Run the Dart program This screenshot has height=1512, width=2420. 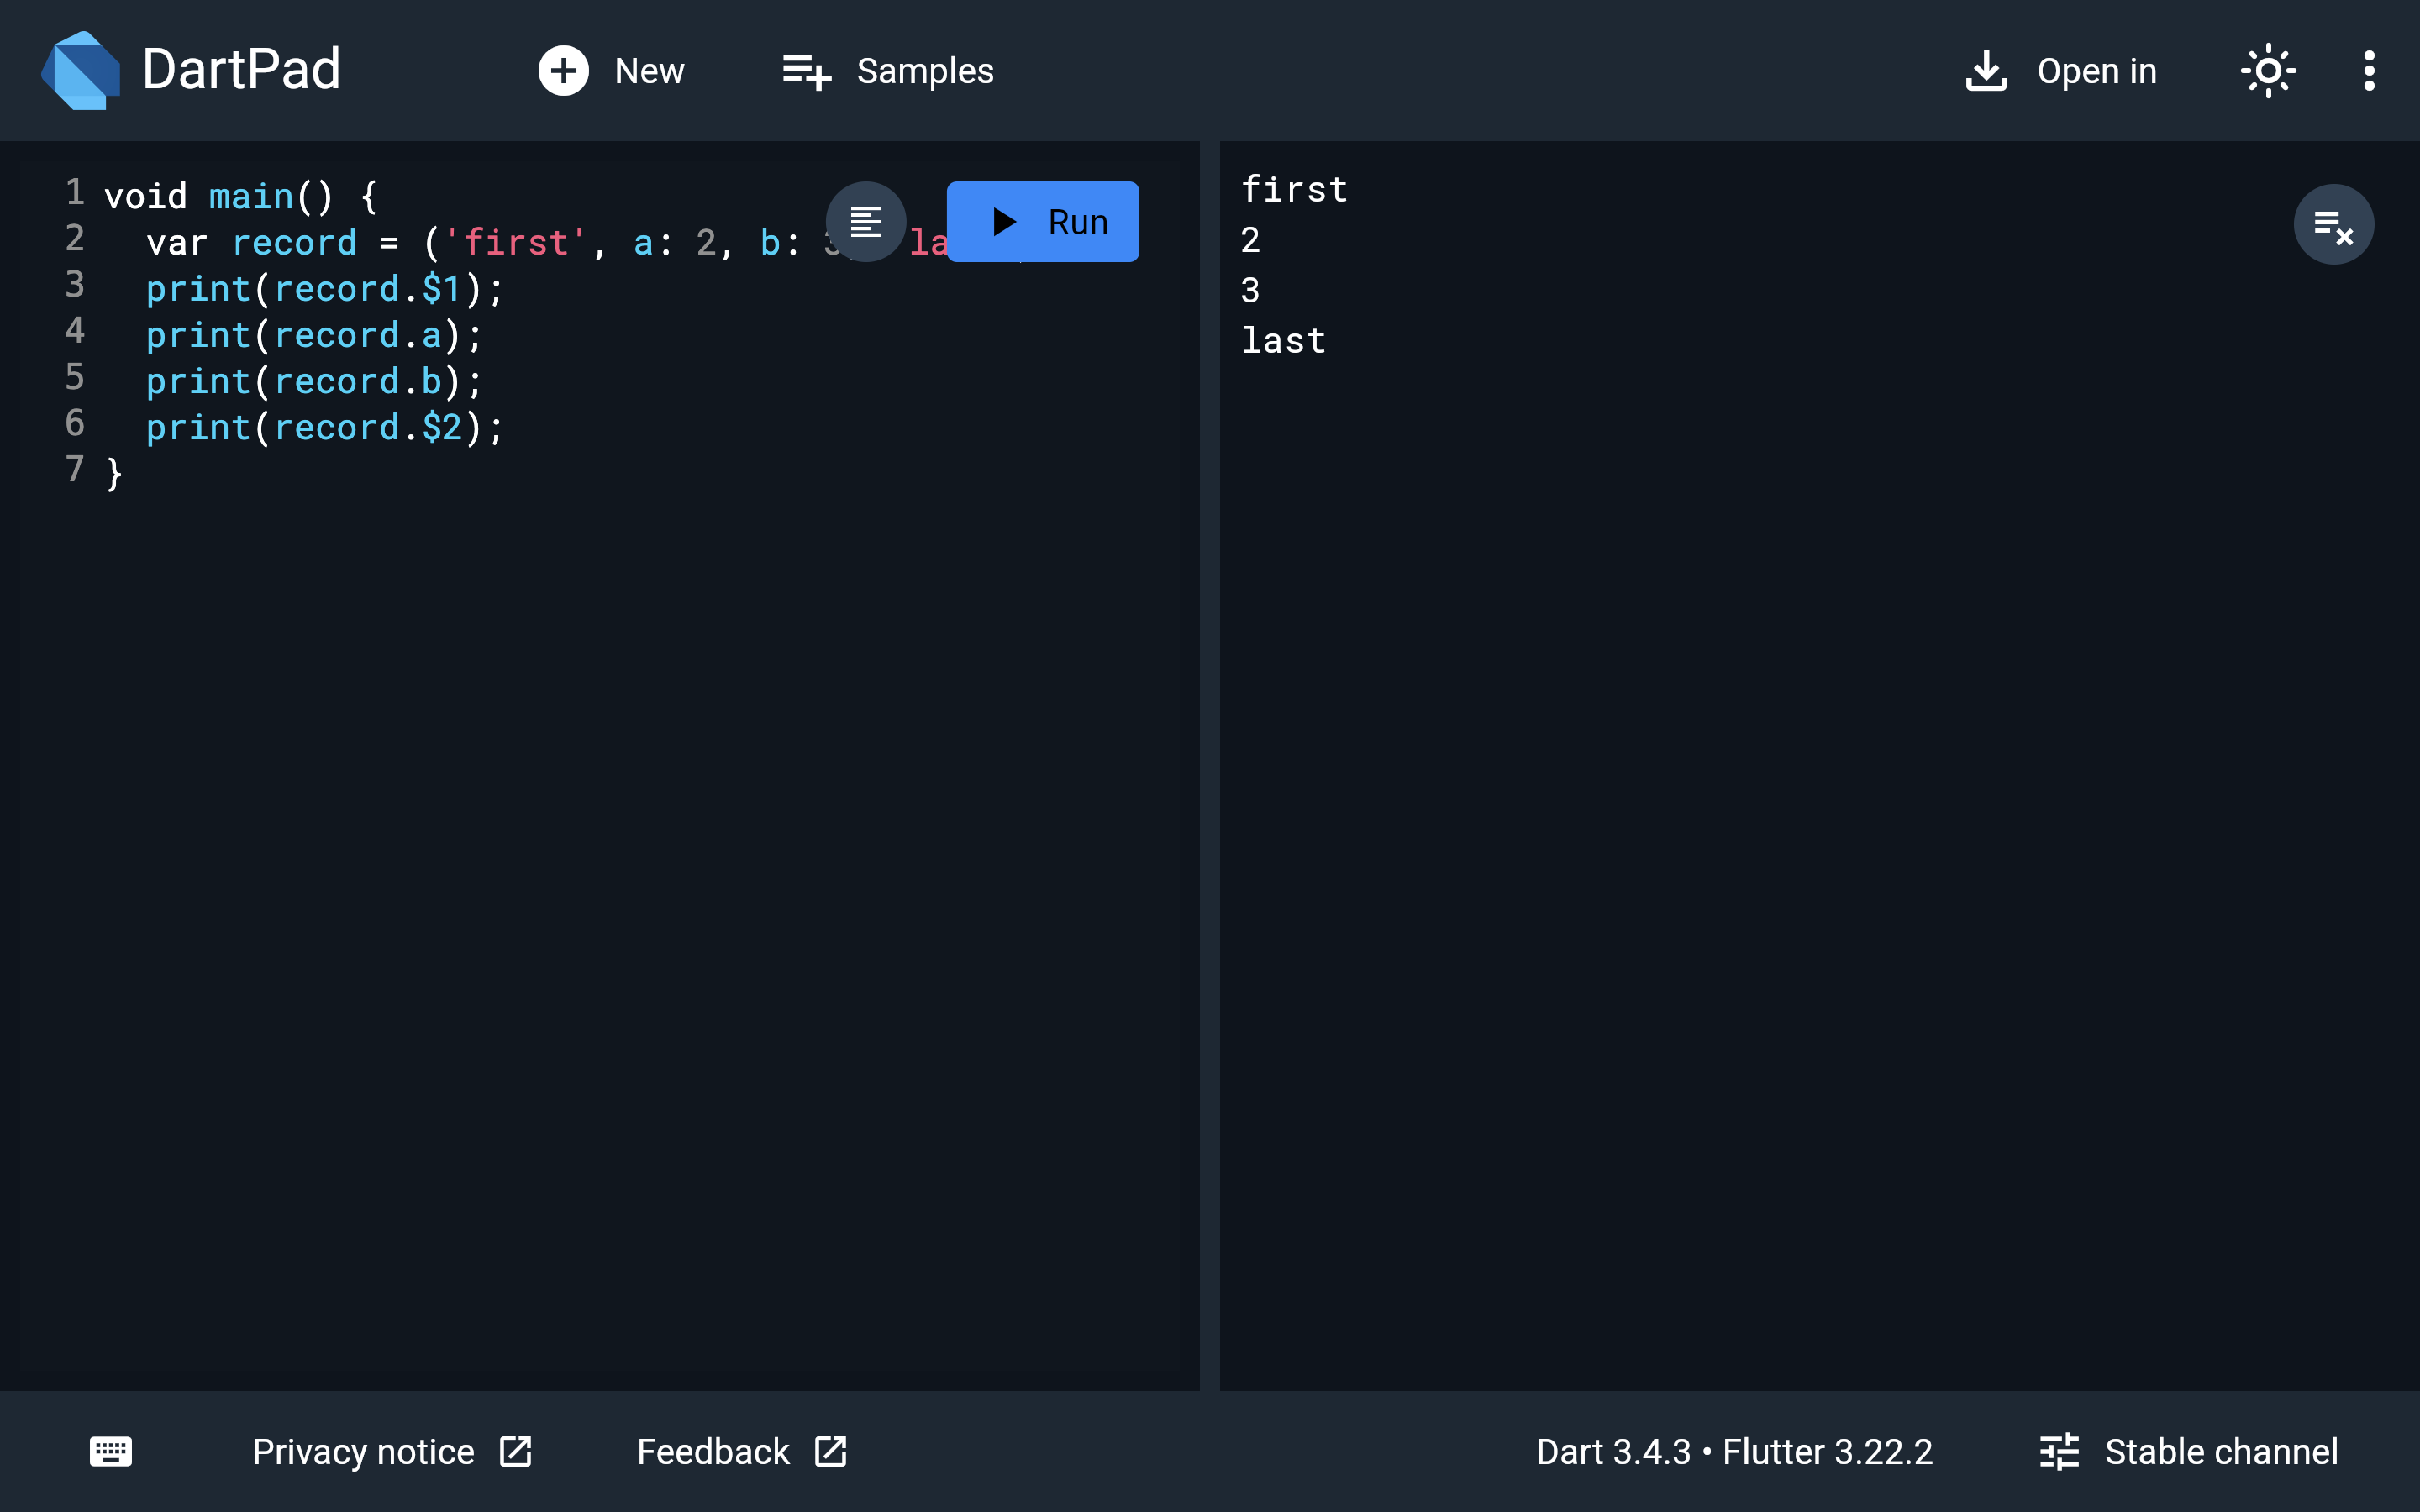click(1043, 222)
